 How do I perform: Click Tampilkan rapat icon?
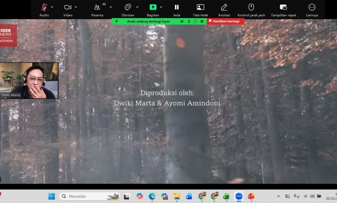click(283, 7)
